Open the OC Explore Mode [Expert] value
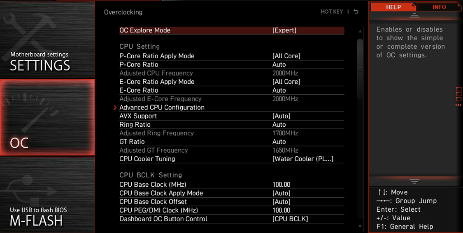Screen dimensions: 463x233 [x=284, y=30]
